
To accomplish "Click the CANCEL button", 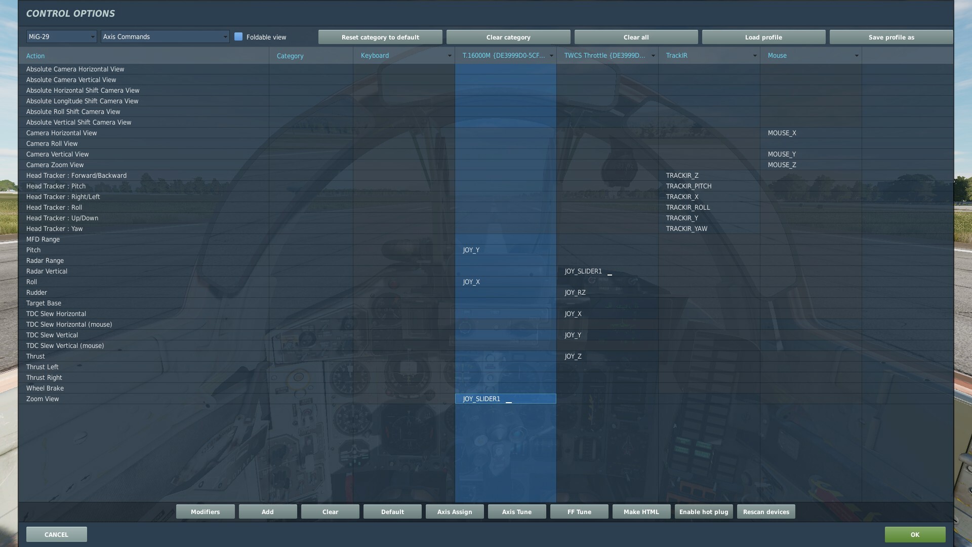I will point(56,534).
